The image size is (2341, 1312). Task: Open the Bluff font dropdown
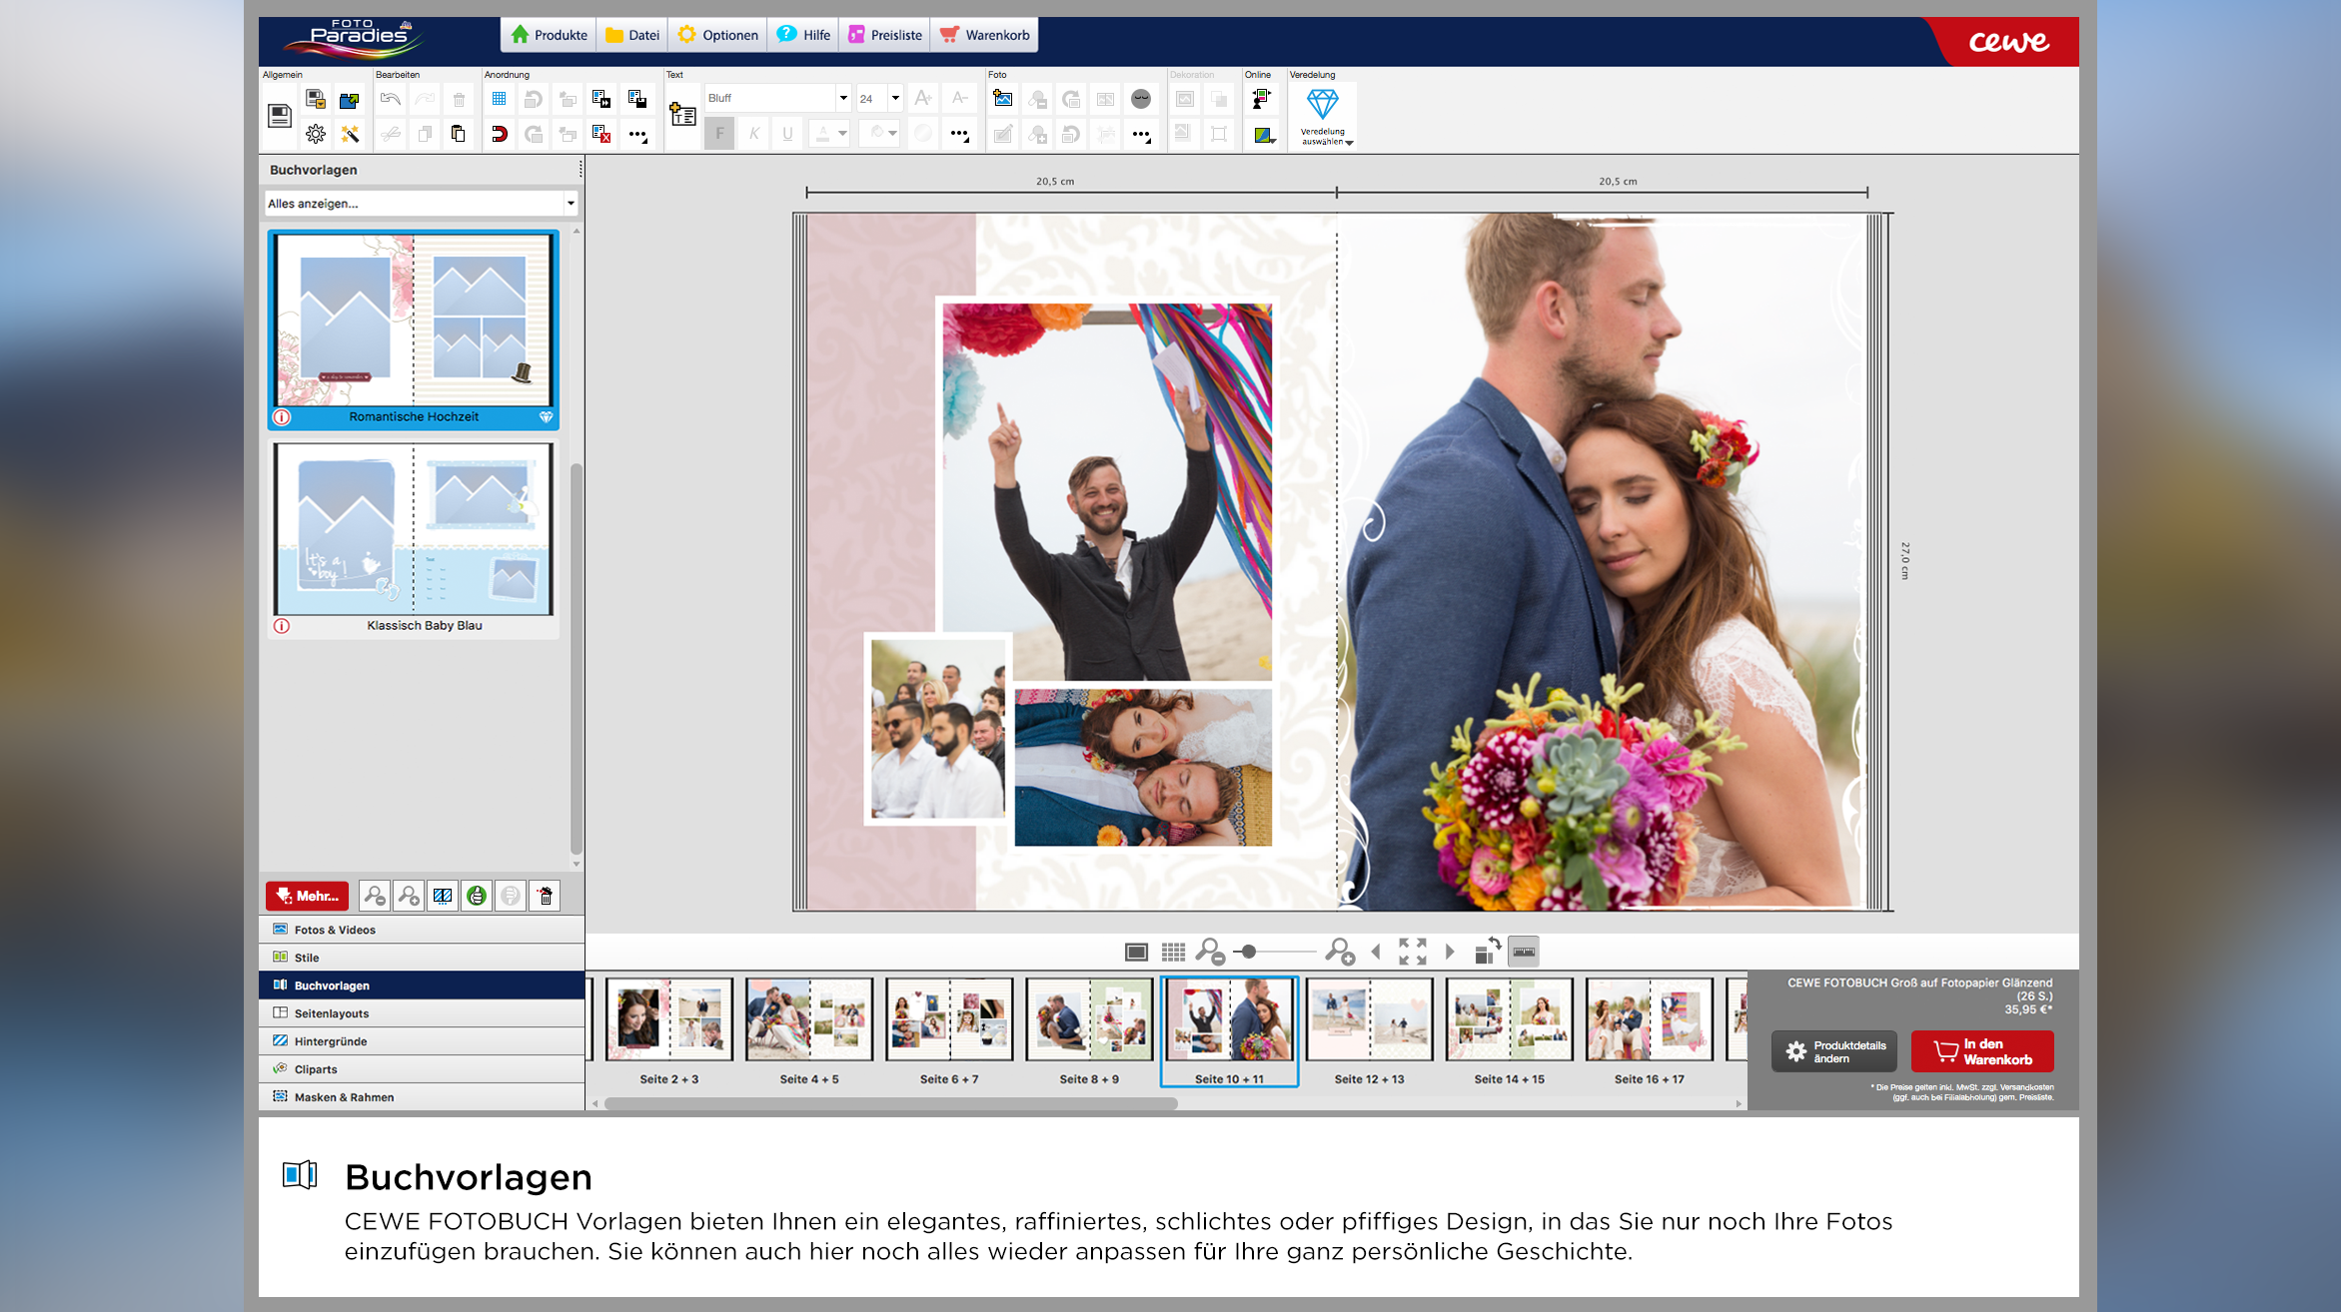843,98
